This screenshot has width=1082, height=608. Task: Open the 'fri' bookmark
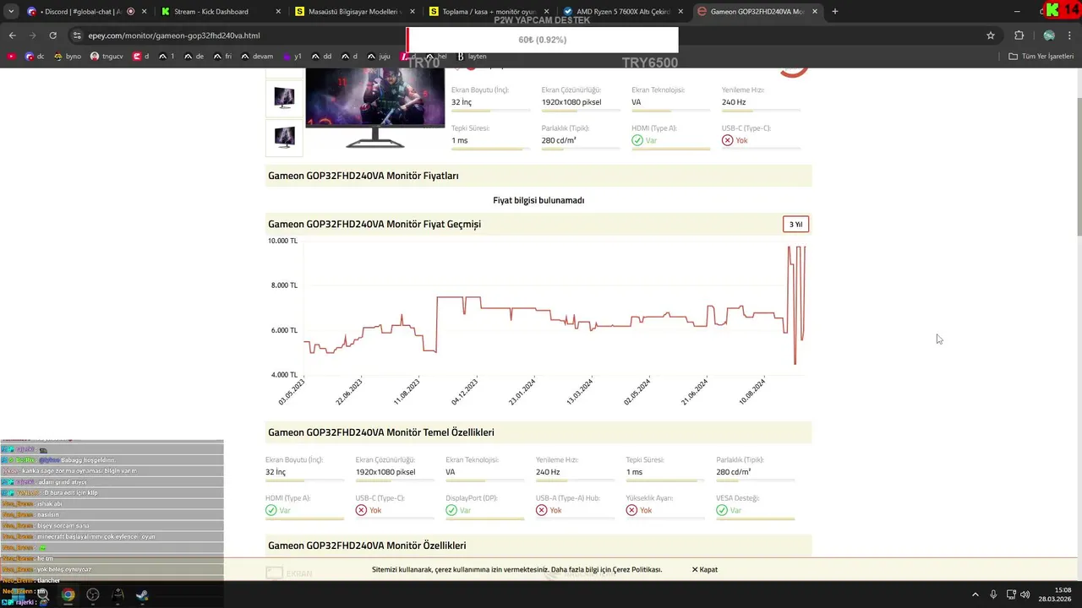pos(222,57)
